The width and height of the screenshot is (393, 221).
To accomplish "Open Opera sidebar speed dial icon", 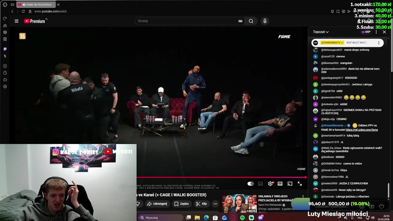I will [x=5, y=19].
